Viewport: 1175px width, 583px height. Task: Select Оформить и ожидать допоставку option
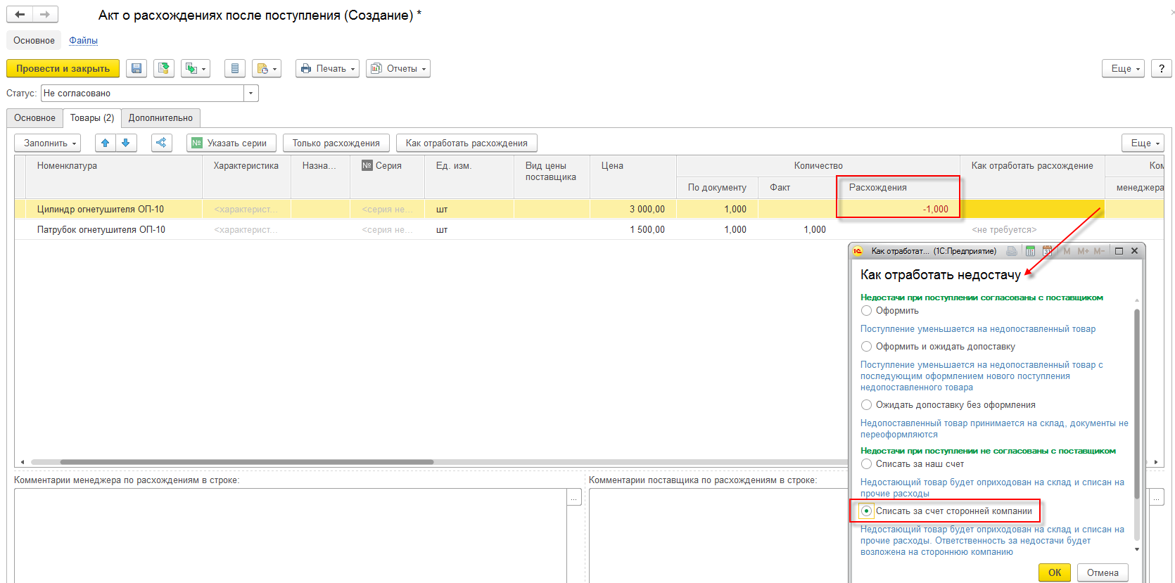867,347
